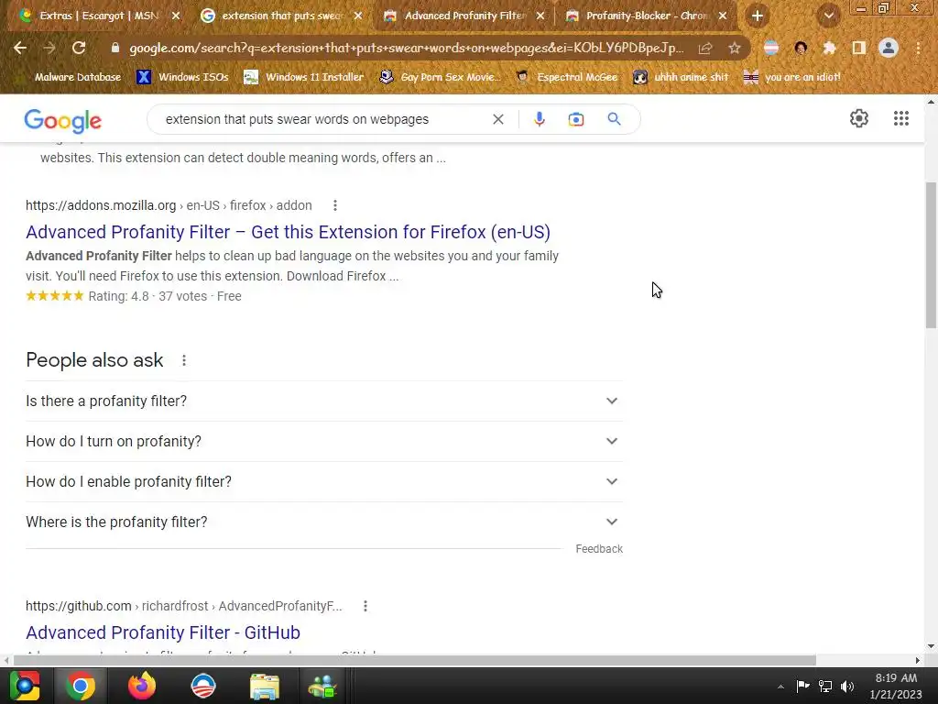Open the you are an idiot! bookmark
The height and width of the screenshot is (704, 938).
point(792,77)
